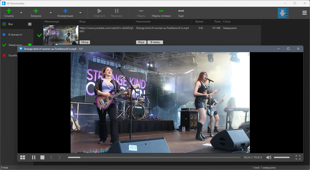Open the Ещё three-dots menu
The height and width of the screenshot is (170, 310).
click(x=181, y=13)
